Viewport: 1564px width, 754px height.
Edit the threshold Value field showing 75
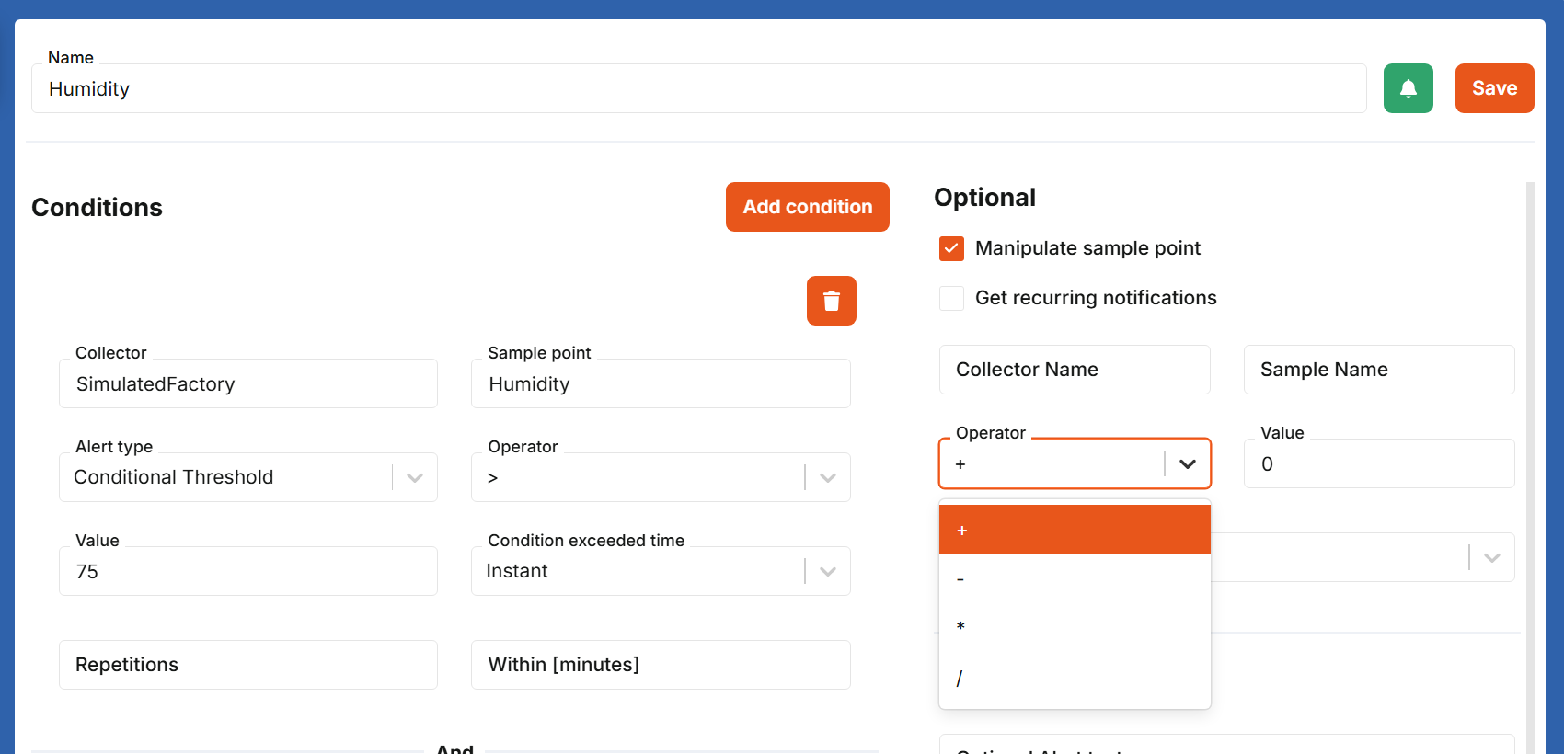pyautogui.click(x=248, y=571)
